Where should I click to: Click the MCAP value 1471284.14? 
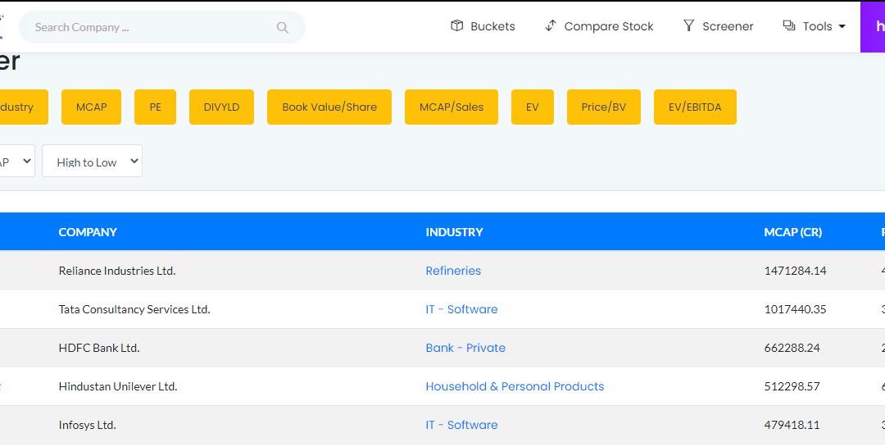point(795,271)
